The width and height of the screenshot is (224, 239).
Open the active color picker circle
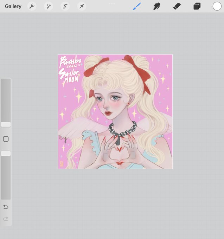pyautogui.click(x=217, y=6)
